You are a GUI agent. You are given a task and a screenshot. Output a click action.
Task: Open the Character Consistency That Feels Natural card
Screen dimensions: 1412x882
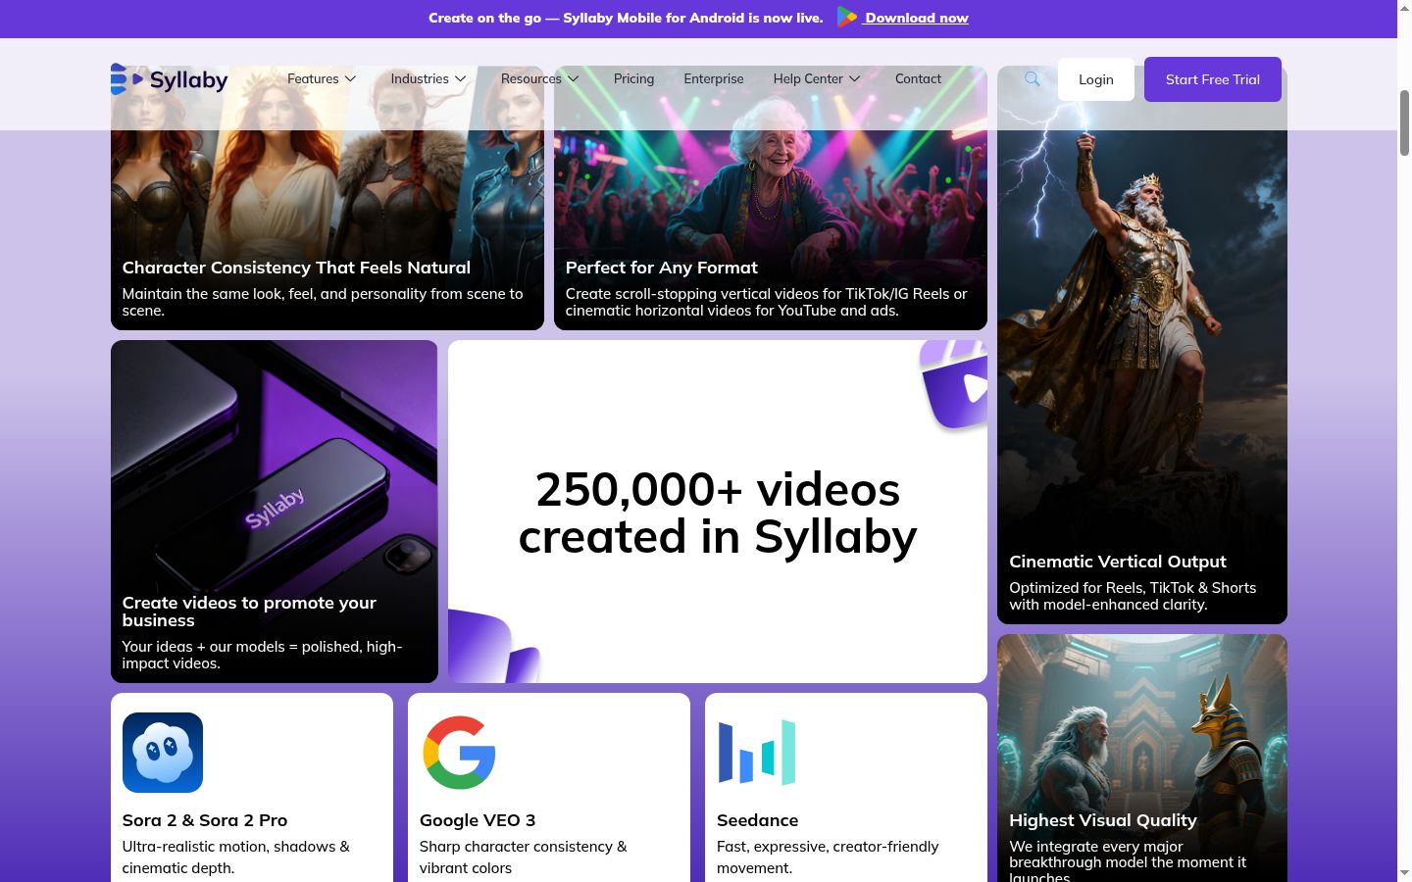pyautogui.click(x=328, y=198)
